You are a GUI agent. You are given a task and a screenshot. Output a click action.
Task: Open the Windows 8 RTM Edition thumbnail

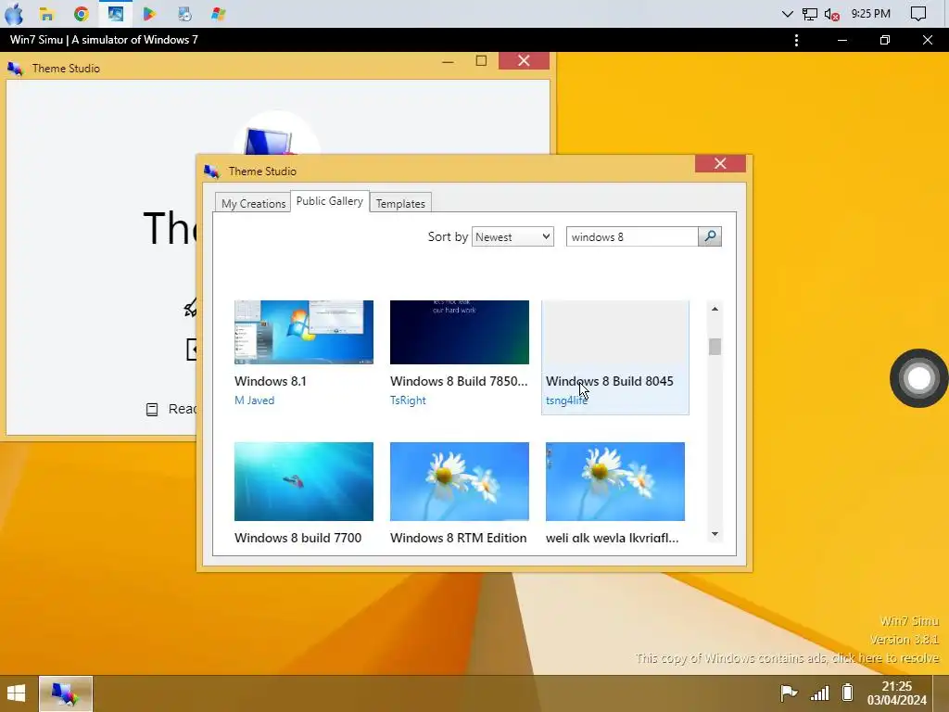(x=460, y=481)
